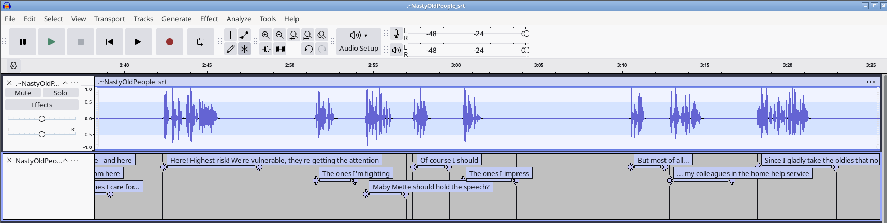Solo the NastyOldPeople audio track
The image size is (887, 223).
click(x=61, y=93)
